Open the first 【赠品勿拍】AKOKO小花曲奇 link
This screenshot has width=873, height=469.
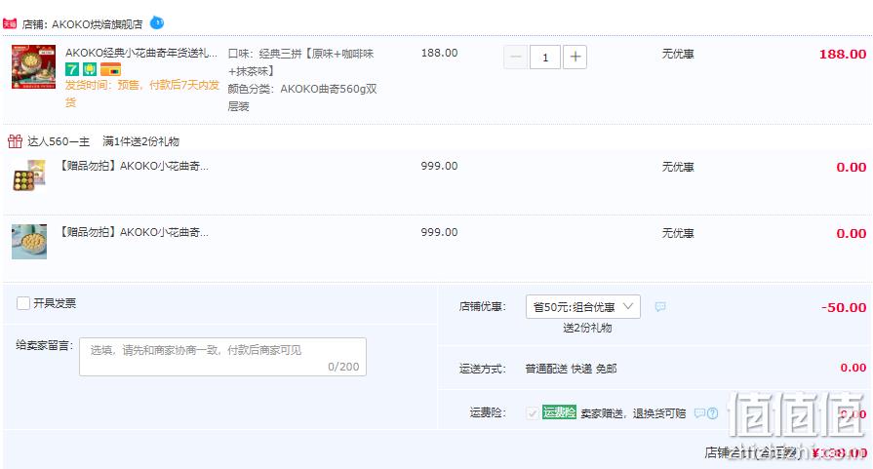click(134, 166)
